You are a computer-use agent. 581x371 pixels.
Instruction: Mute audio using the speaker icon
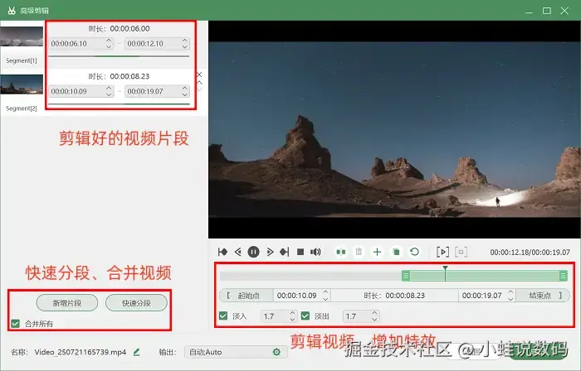click(315, 252)
